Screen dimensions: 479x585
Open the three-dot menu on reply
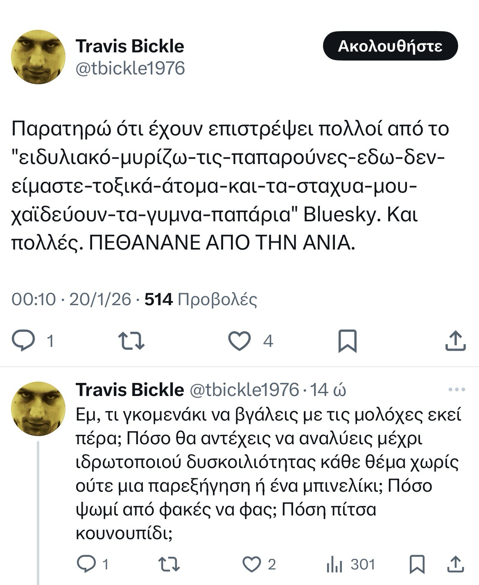[x=456, y=390]
